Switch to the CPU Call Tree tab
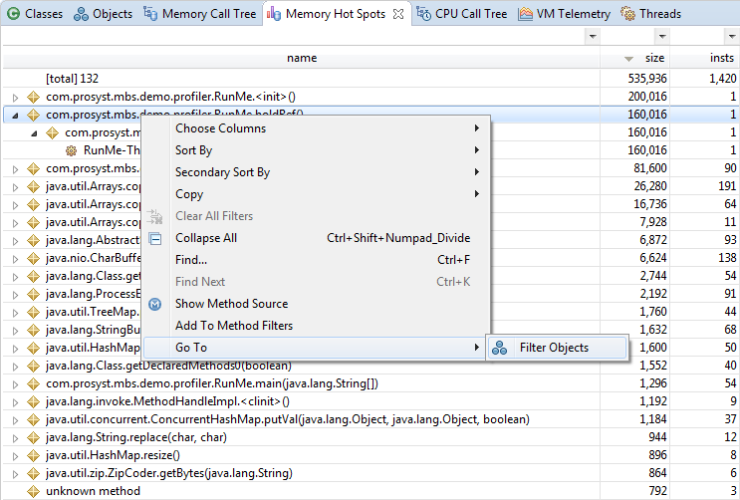The height and width of the screenshot is (500, 740). (470, 14)
